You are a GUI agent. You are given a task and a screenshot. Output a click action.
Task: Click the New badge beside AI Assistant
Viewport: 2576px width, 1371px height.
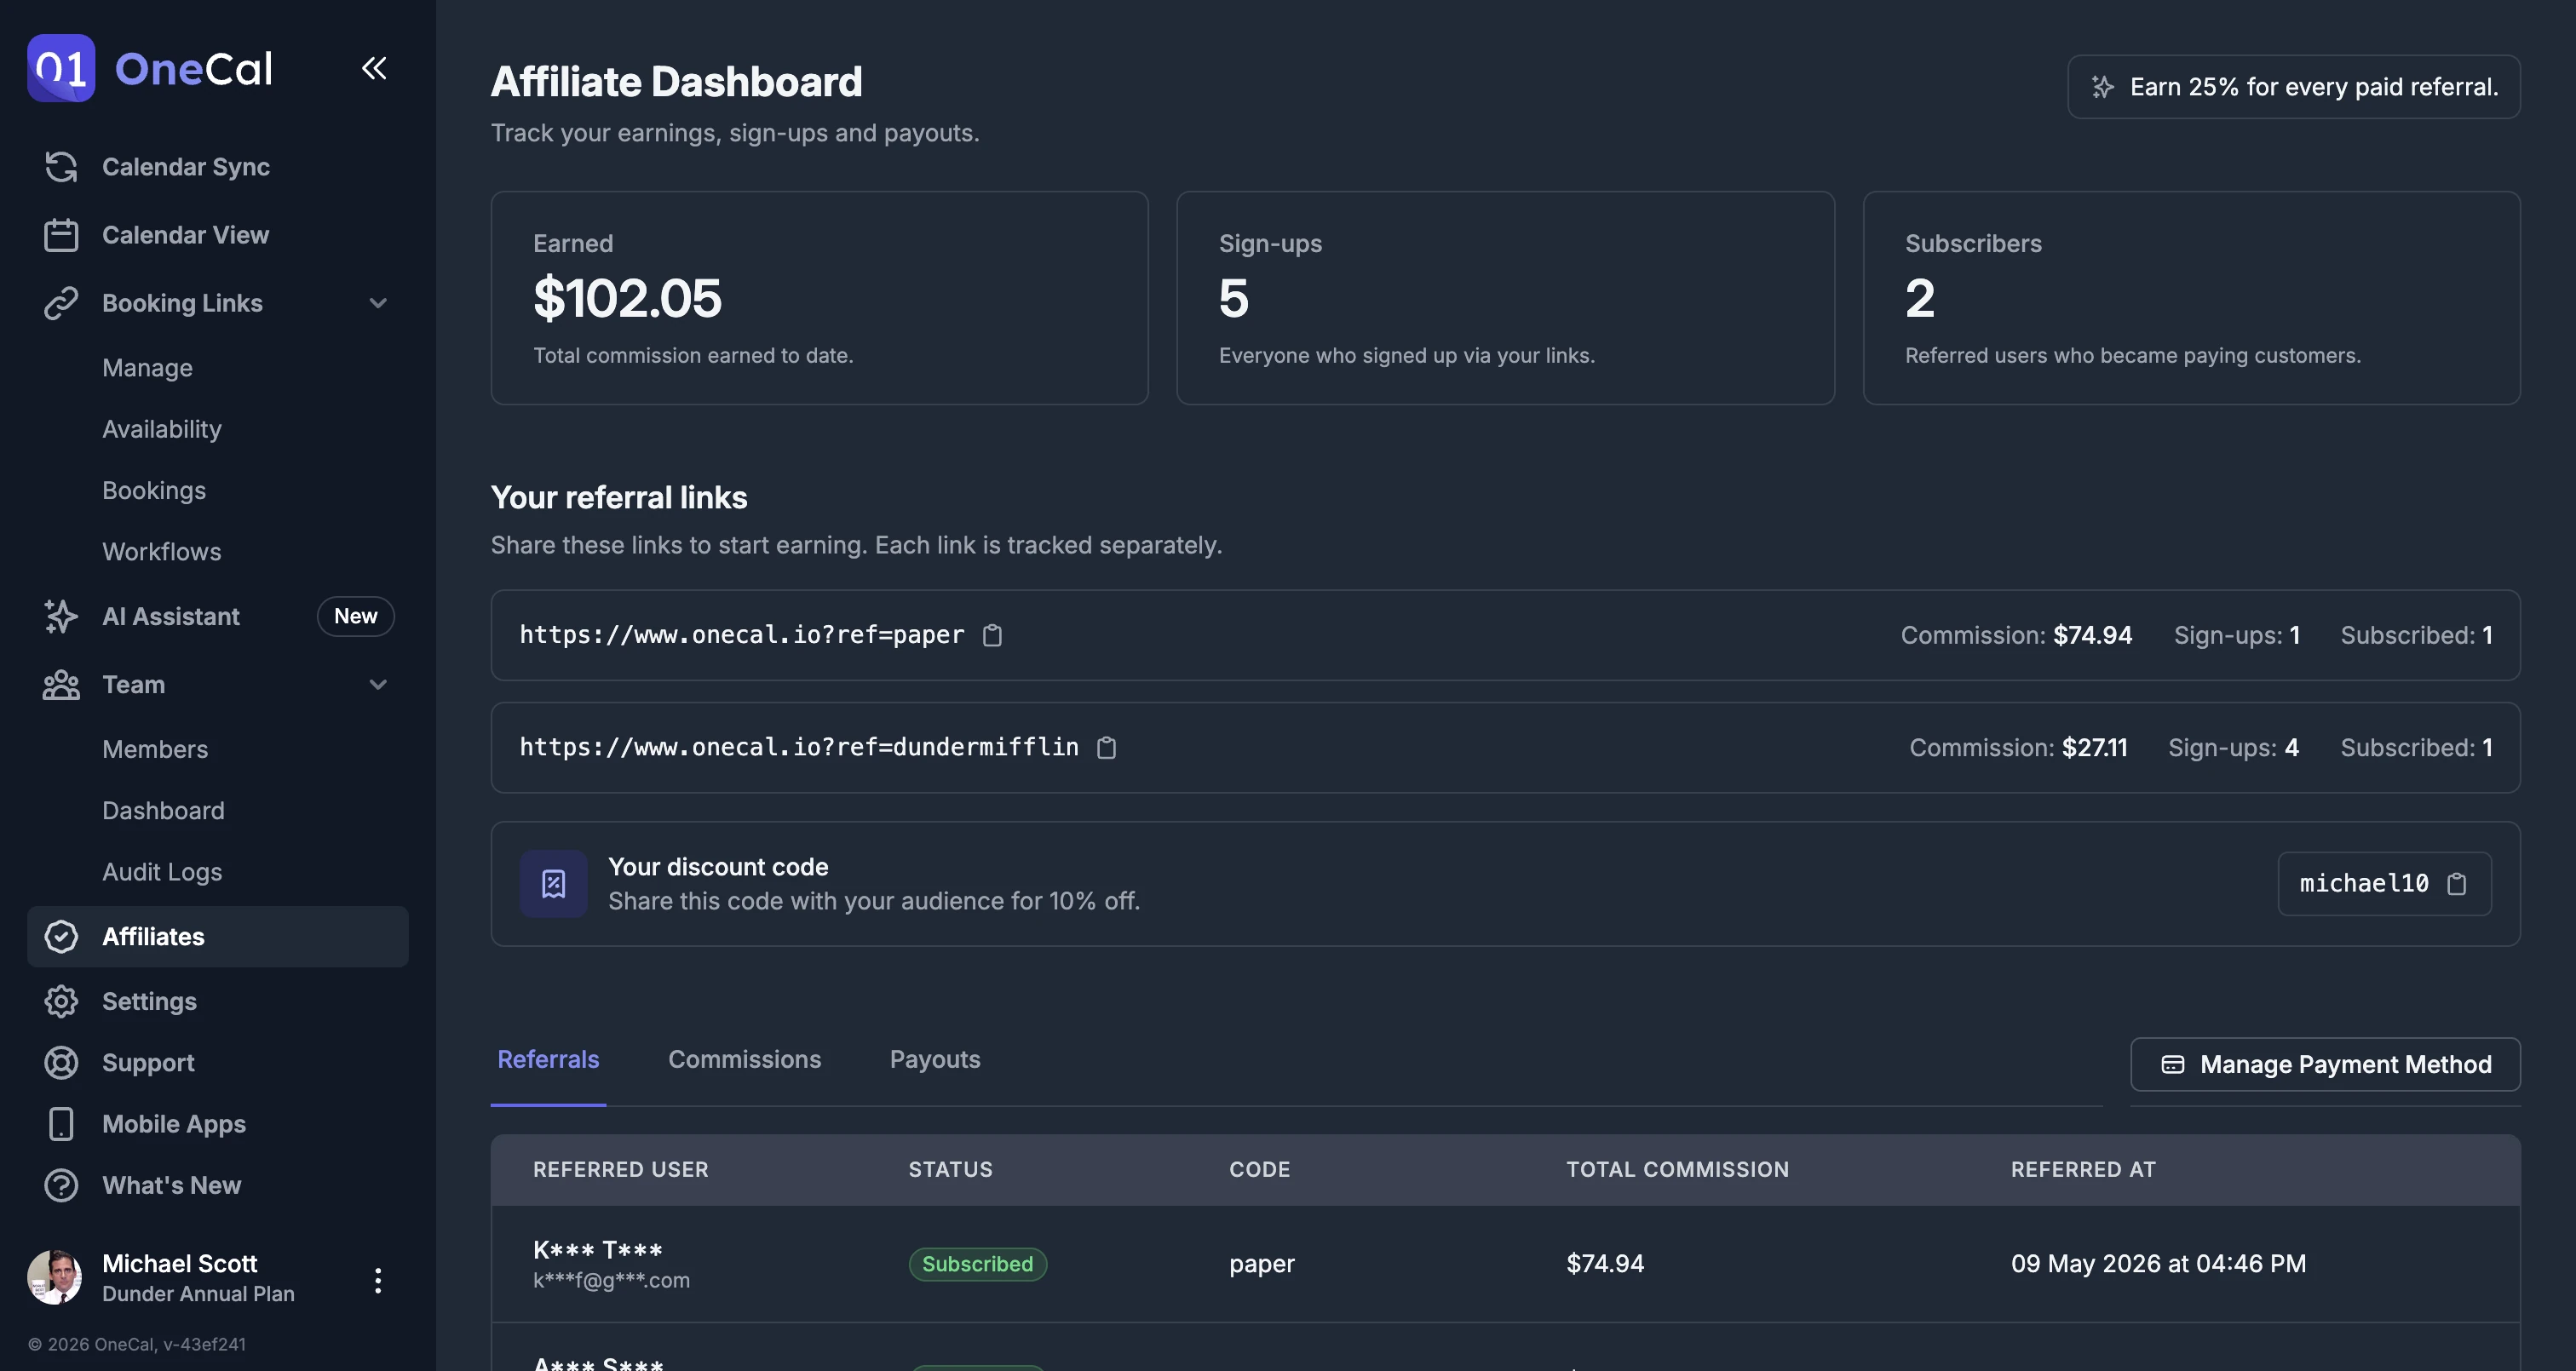[356, 616]
